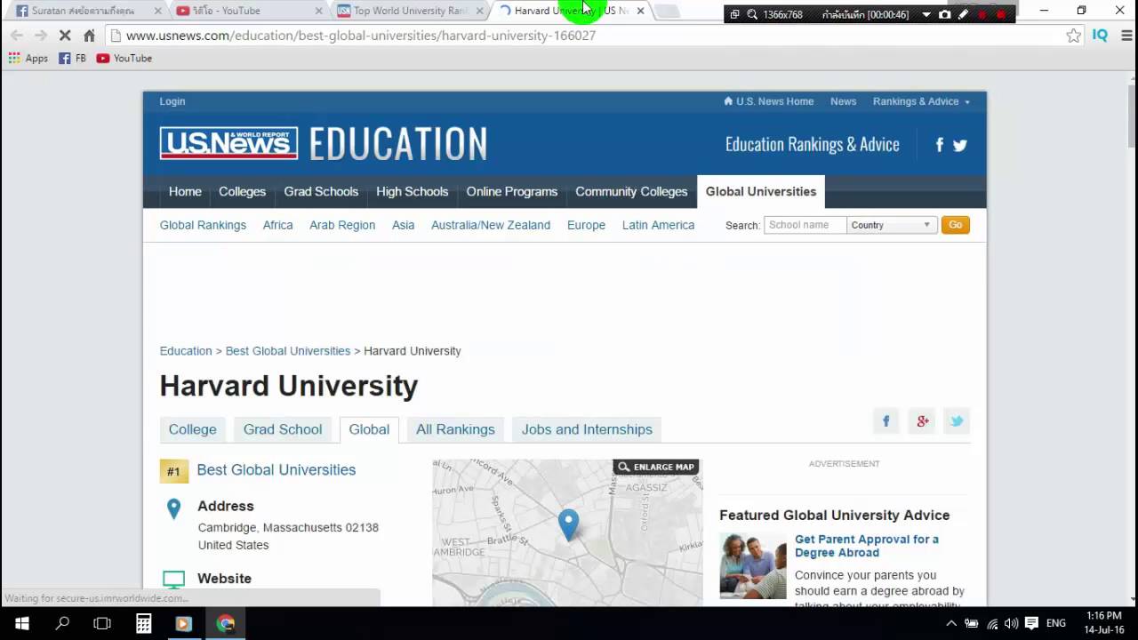Open U.S. News Home link
The width and height of the screenshot is (1138, 640).
769,101
